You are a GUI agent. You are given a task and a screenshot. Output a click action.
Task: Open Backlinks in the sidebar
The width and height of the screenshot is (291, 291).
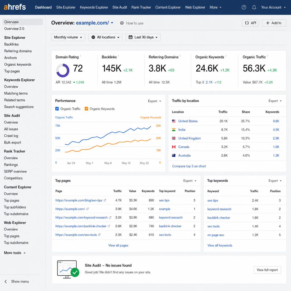click(11, 44)
